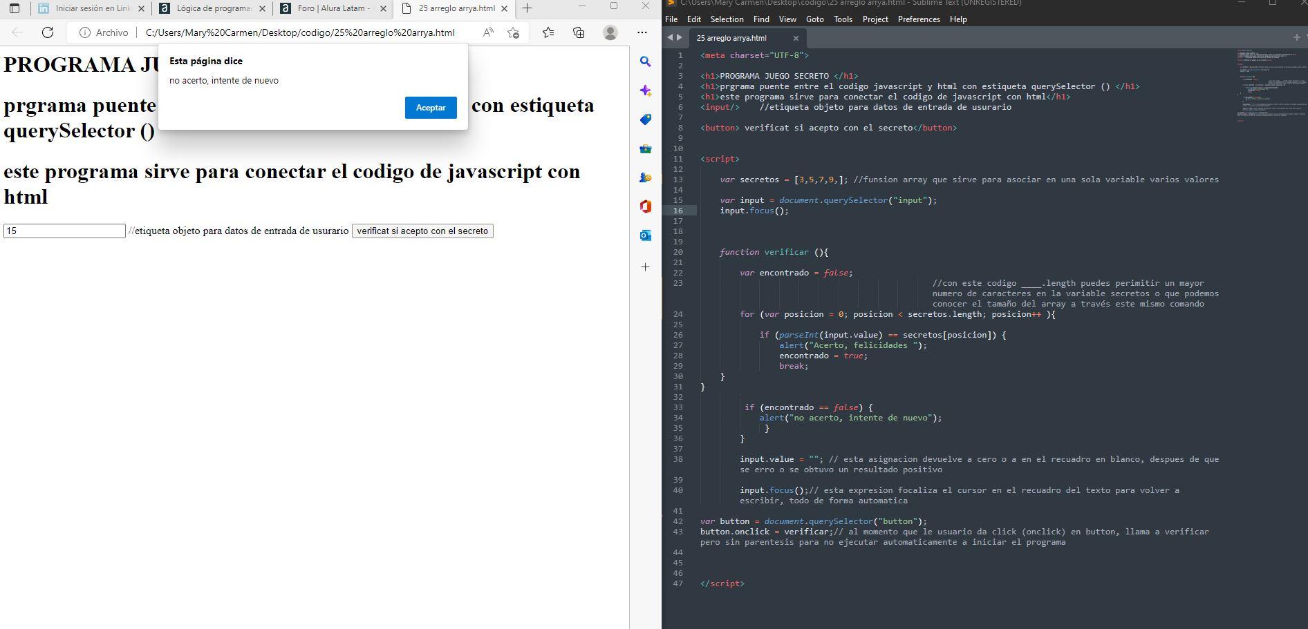Close the 'Iniciar sesión en Link' tab
The height and width of the screenshot is (629, 1308).
click(x=141, y=8)
